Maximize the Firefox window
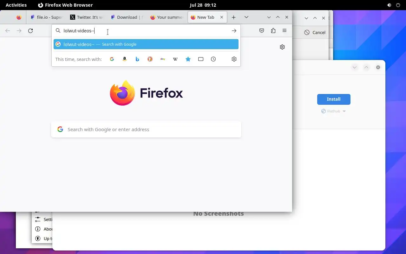This screenshot has height=254, width=406. click(278, 17)
